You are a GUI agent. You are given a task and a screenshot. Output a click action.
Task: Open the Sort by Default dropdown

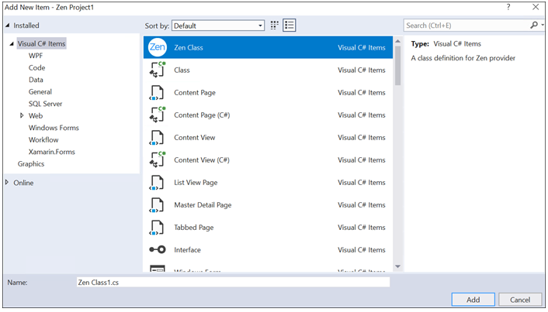tap(218, 26)
